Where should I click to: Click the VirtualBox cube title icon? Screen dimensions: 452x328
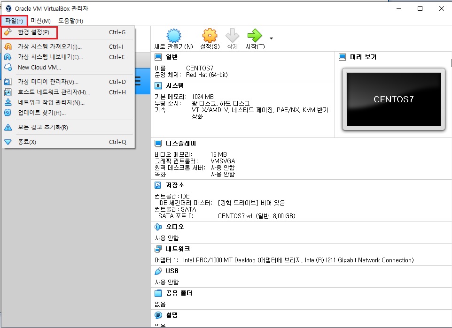(8, 8)
